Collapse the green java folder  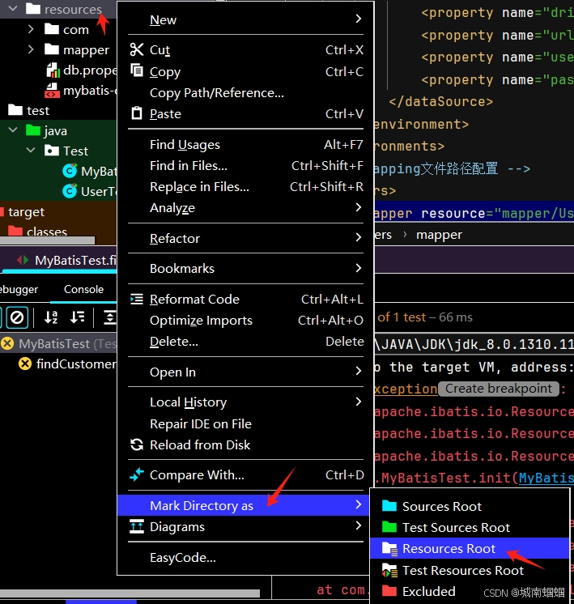click(x=13, y=130)
